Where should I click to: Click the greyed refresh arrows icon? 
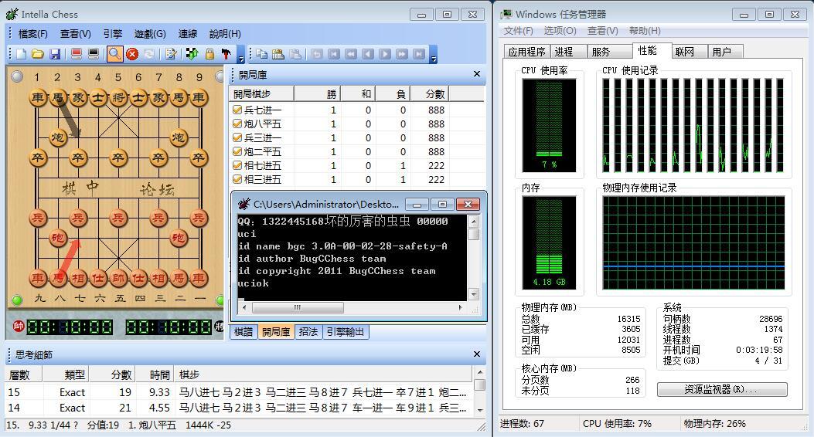tap(149, 54)
